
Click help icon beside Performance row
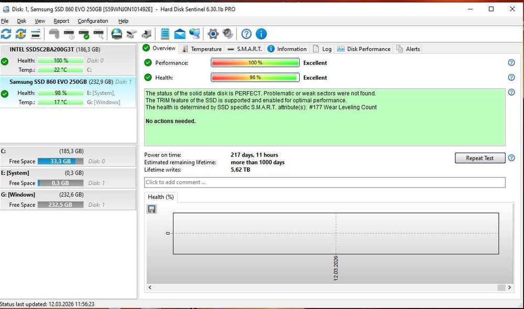511,63
